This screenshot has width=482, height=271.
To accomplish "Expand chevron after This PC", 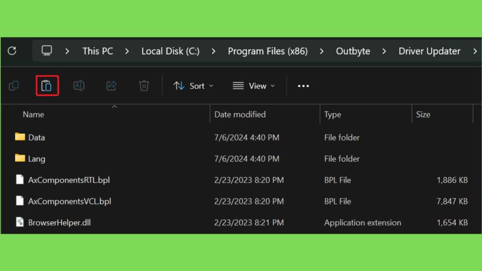I will tap(127, 51).
